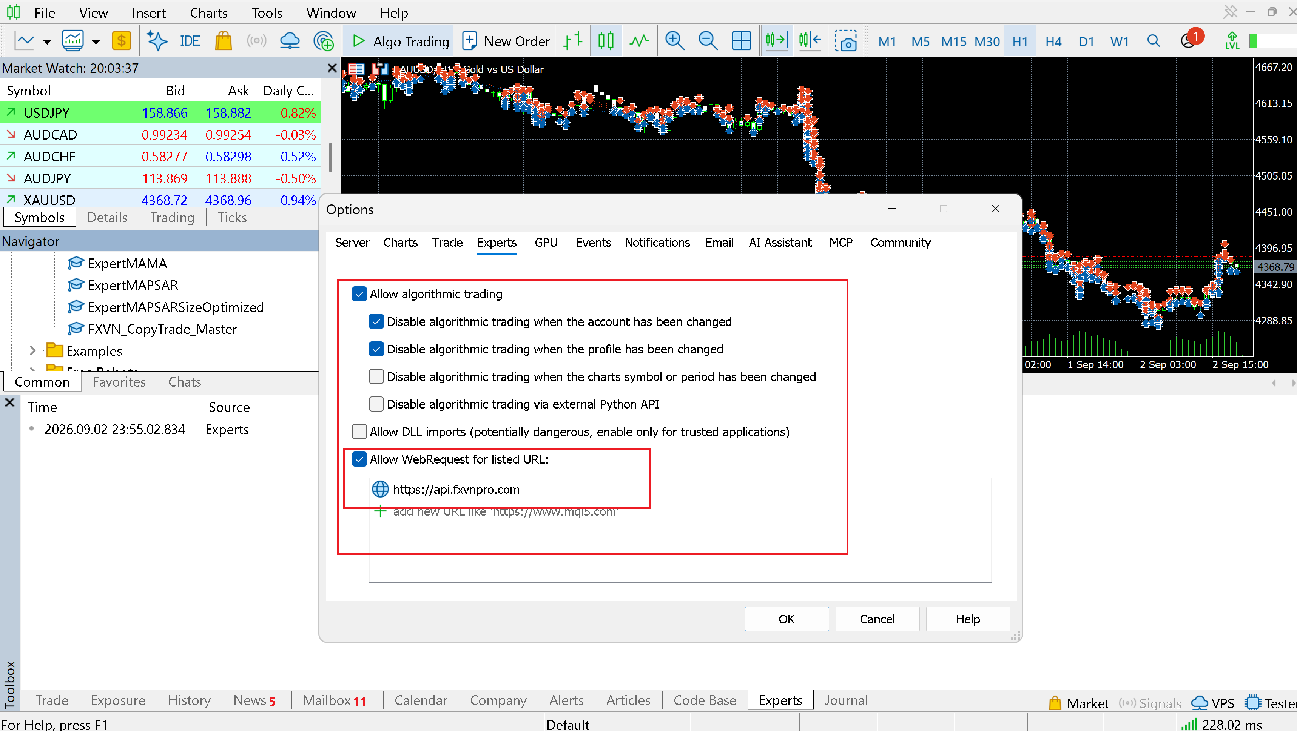Switch chart to line style
Screen dimensions: 1297x731
639,41
